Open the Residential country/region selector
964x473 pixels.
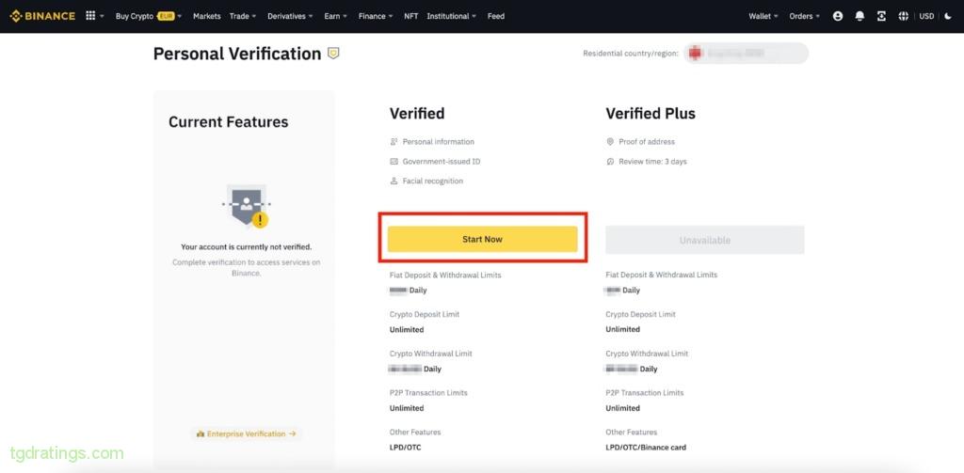click(746, 54)
